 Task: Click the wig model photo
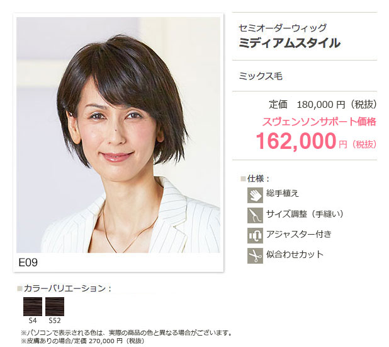pos(118,135)
